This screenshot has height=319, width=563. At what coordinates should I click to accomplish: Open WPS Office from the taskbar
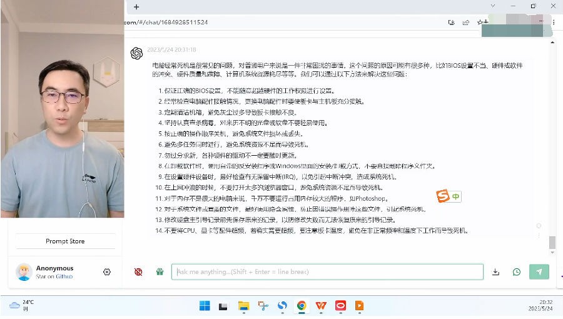(x=321, y=306)
